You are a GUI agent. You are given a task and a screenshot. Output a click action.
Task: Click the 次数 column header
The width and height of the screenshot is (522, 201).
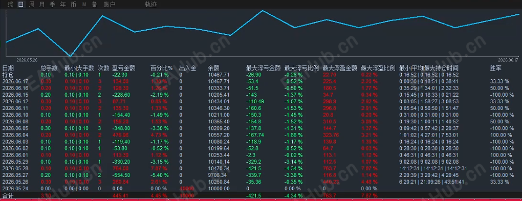(x=103, y=68)
